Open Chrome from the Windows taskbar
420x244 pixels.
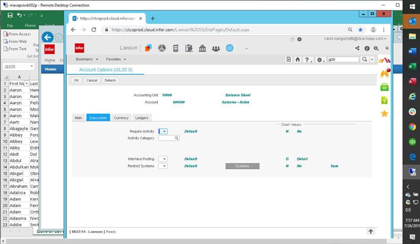(x=412, y=126)
